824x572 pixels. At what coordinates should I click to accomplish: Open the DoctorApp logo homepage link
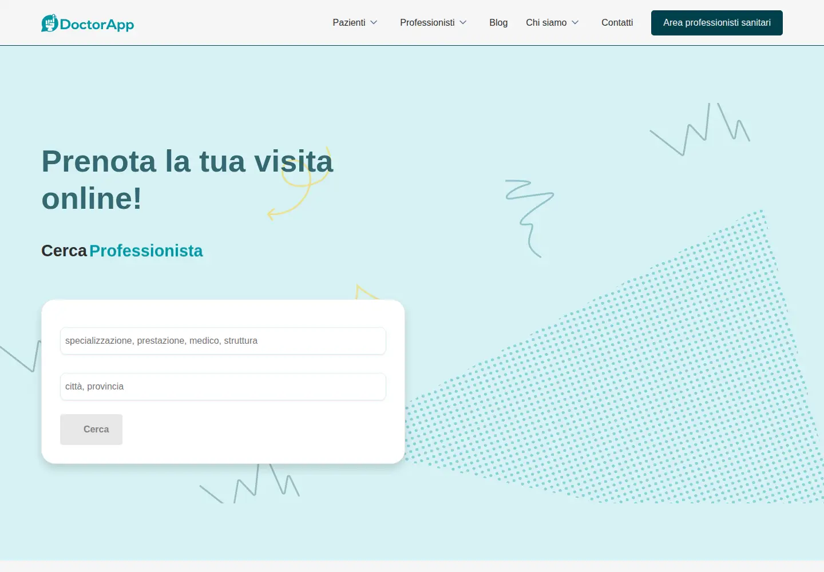88,23
